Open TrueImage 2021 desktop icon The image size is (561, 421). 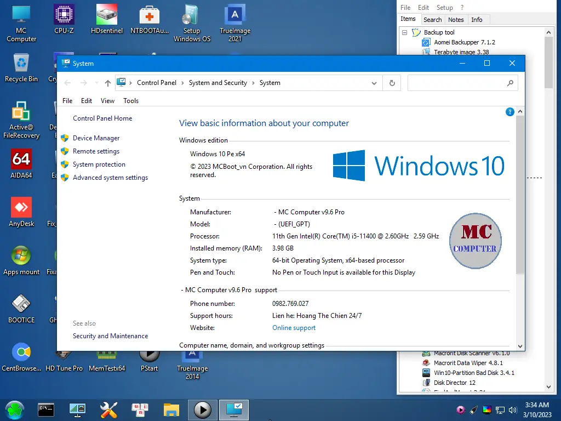click(x=234, y=23)
